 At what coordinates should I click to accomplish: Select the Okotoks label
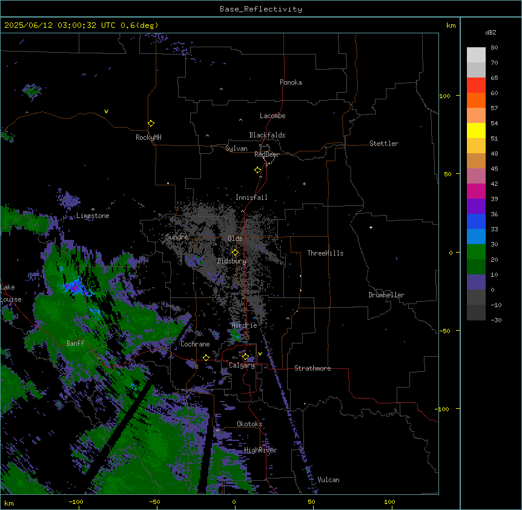249,424
